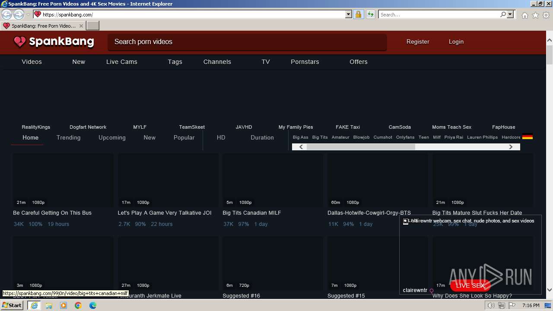This screenshot has height=311, width=553.
Task: Click the Internet Explorer Forward arrow
Action: [19, 14]
